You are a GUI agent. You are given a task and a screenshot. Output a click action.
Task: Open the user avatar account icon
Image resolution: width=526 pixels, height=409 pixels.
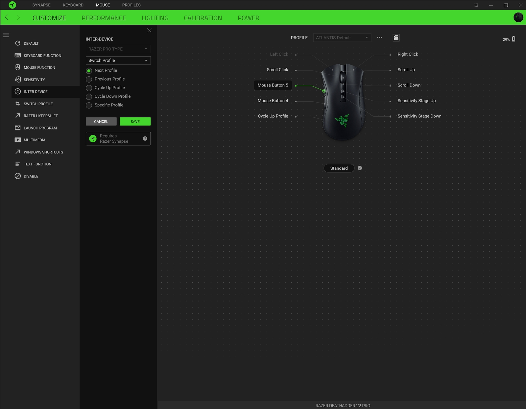coord(518,17)
